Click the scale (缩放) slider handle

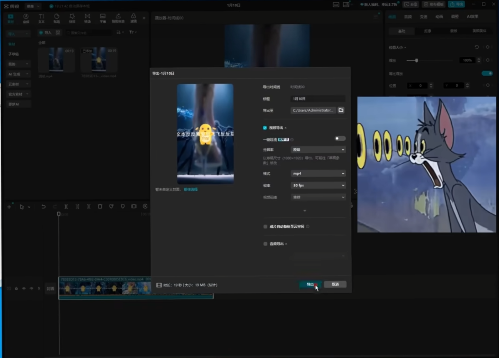[x=417, y=61]
